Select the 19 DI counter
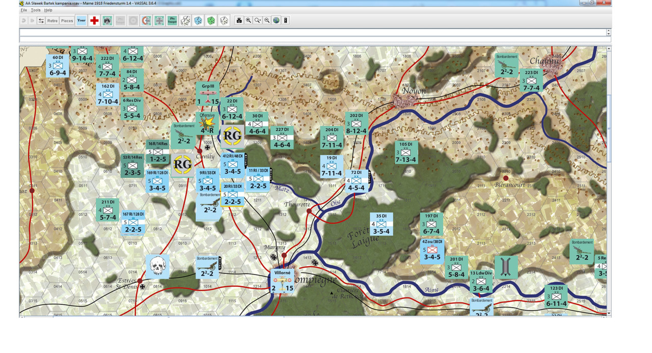This screenshot has width=652, height=353. (x=332, y=167)
